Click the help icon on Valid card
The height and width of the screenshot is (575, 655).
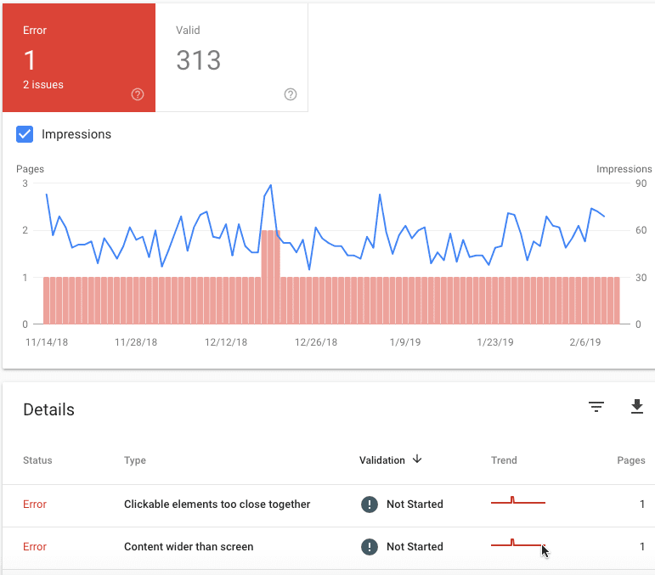pyautogui.click(x=291, y=94)
